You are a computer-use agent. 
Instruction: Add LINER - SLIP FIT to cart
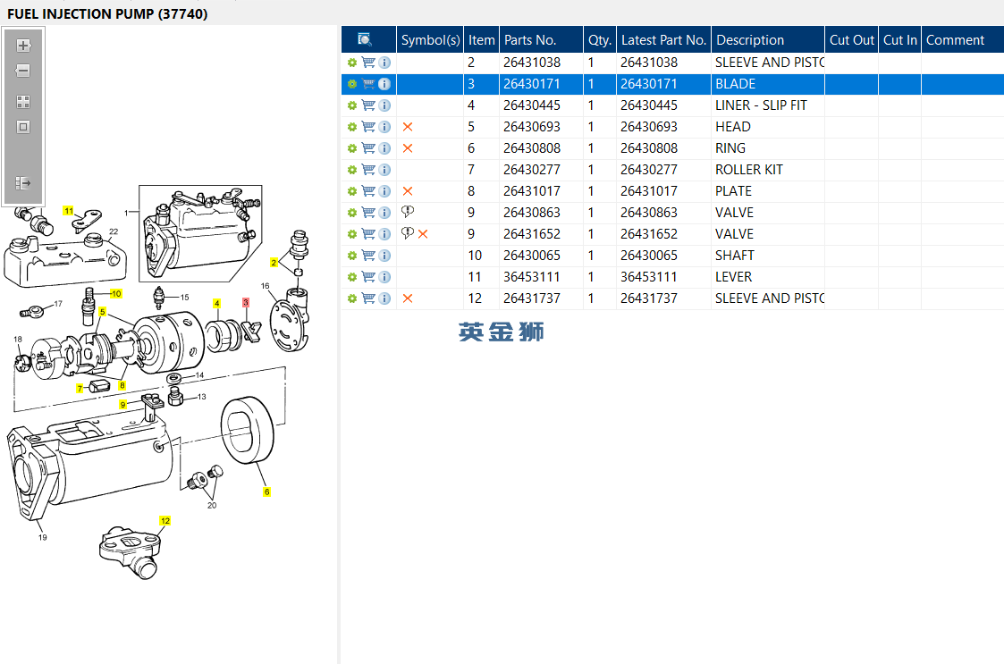coord(368,105)
